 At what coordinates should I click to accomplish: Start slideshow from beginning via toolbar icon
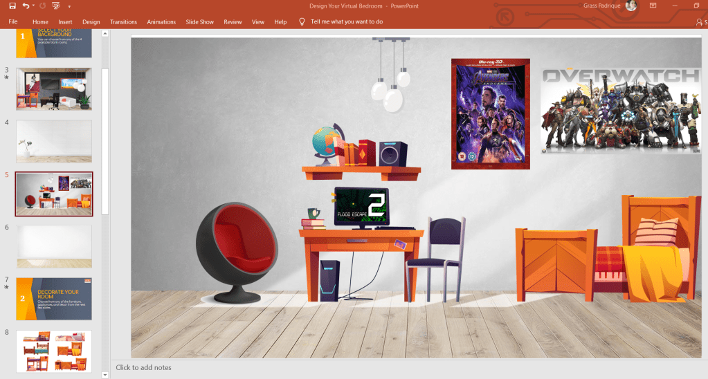tap(56, 6)
